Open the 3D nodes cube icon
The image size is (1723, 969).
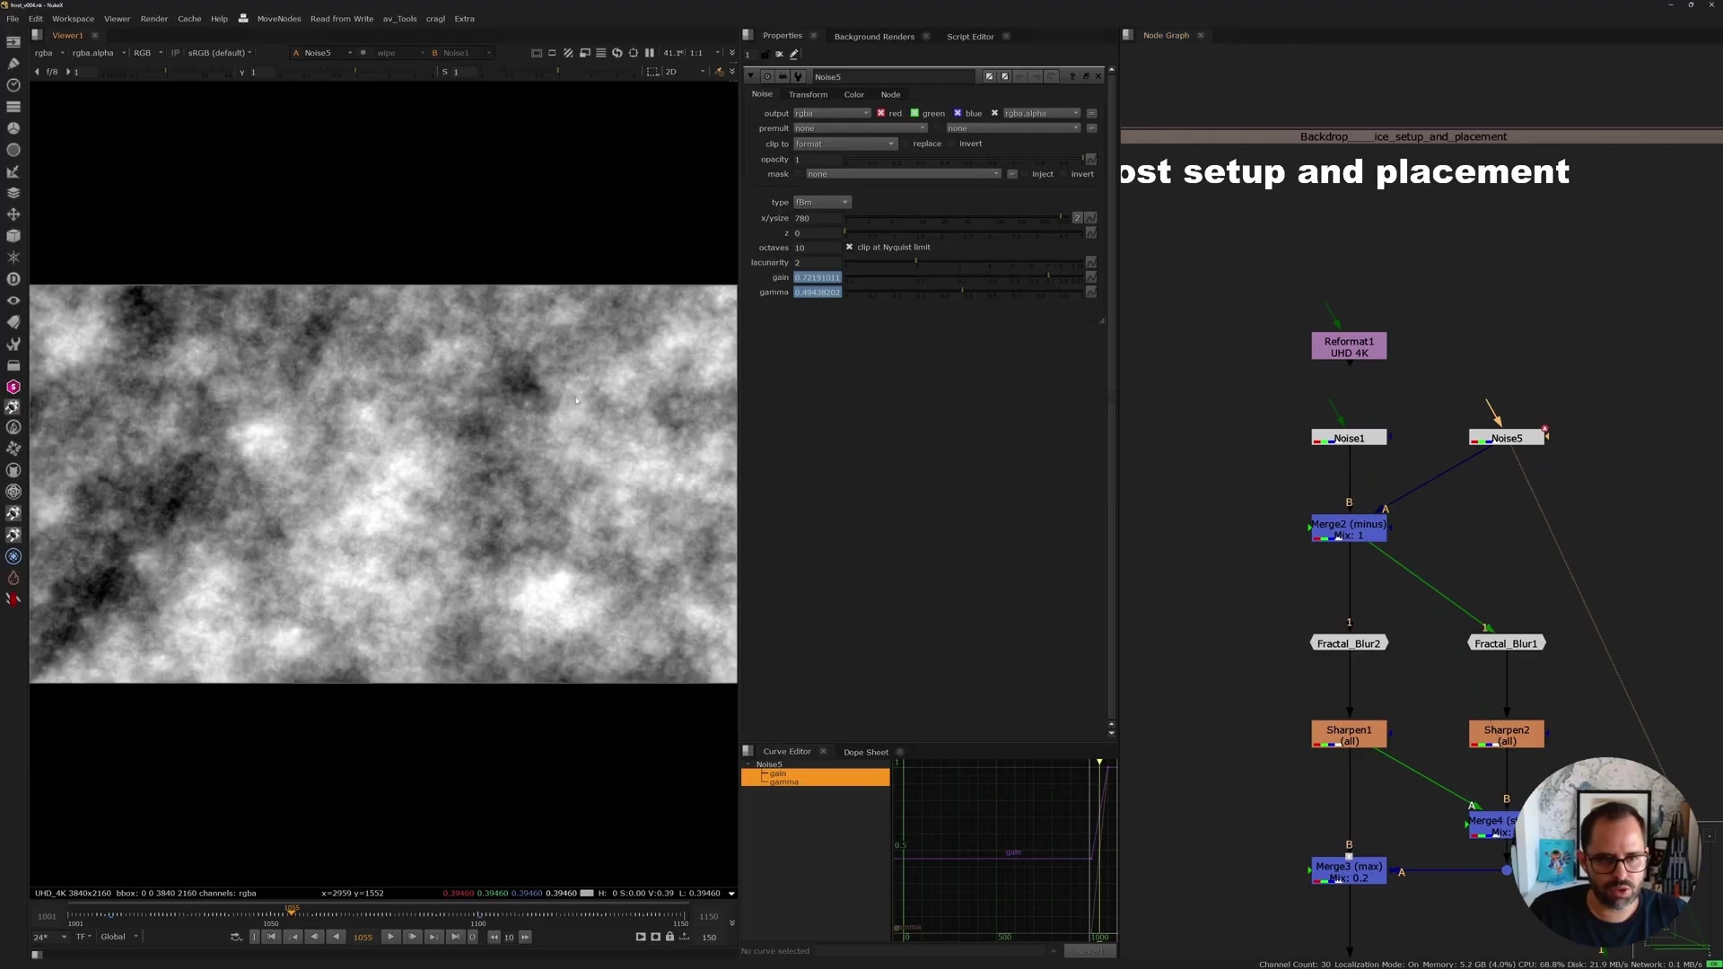pyautogui.click(x=13, y=236)
